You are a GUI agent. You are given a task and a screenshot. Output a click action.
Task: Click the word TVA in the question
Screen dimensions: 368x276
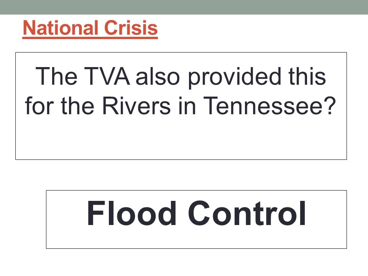[x=107, y=76]
